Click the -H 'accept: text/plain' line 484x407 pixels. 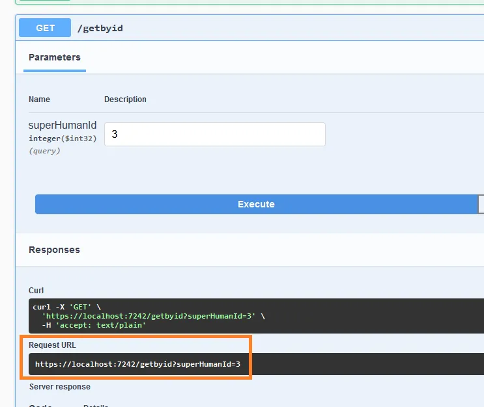click(x=94, y=325)
